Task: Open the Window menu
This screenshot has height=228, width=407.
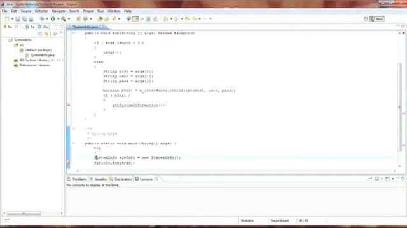Action: (x=114, y=11)
